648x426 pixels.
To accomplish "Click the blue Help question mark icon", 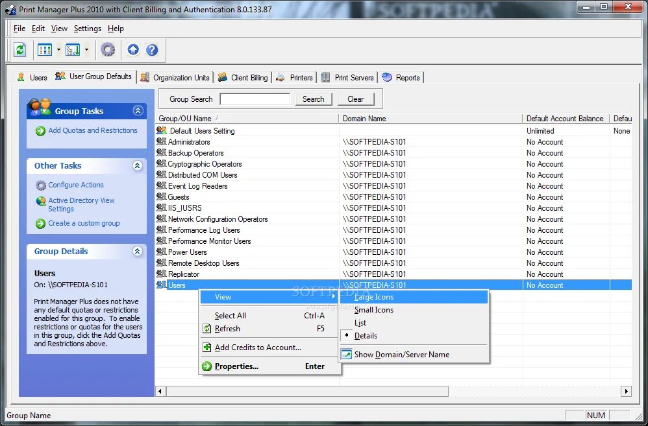I will (x=152, y=50).
